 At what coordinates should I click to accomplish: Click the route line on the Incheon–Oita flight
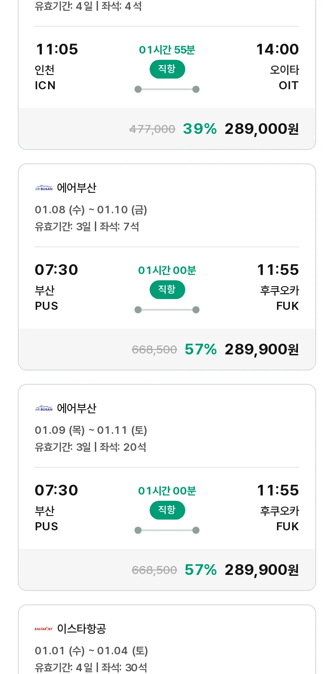(x=167, y=89)
